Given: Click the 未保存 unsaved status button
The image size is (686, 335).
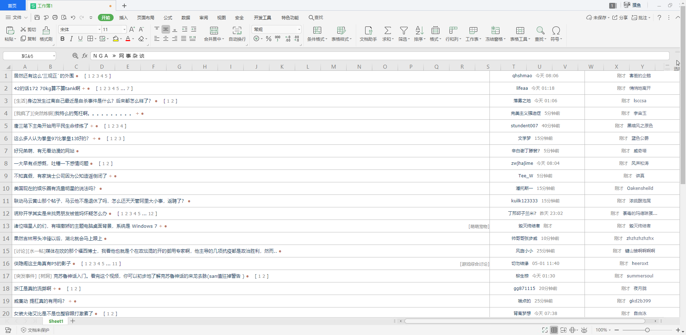Looking at the screenshot, I should click(x=598, y=18).
